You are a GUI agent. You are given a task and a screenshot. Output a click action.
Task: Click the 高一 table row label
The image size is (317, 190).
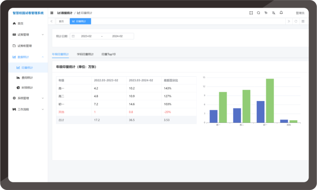pos(61,88)
